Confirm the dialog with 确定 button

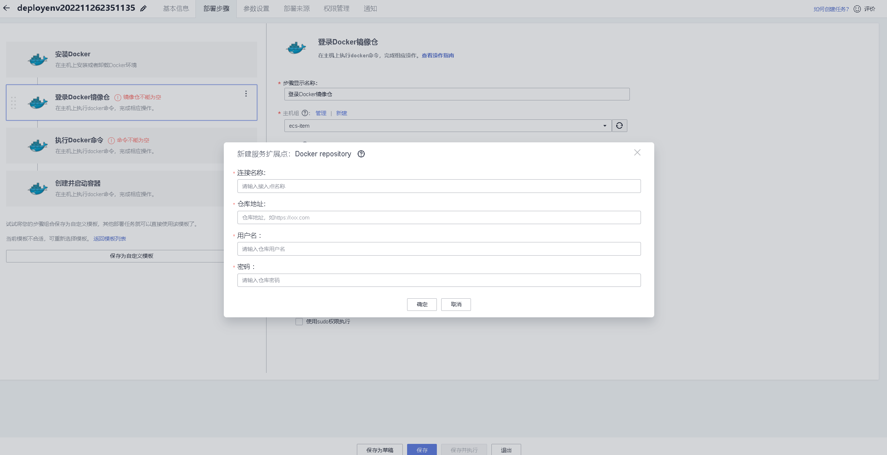[x=422, y=304]
